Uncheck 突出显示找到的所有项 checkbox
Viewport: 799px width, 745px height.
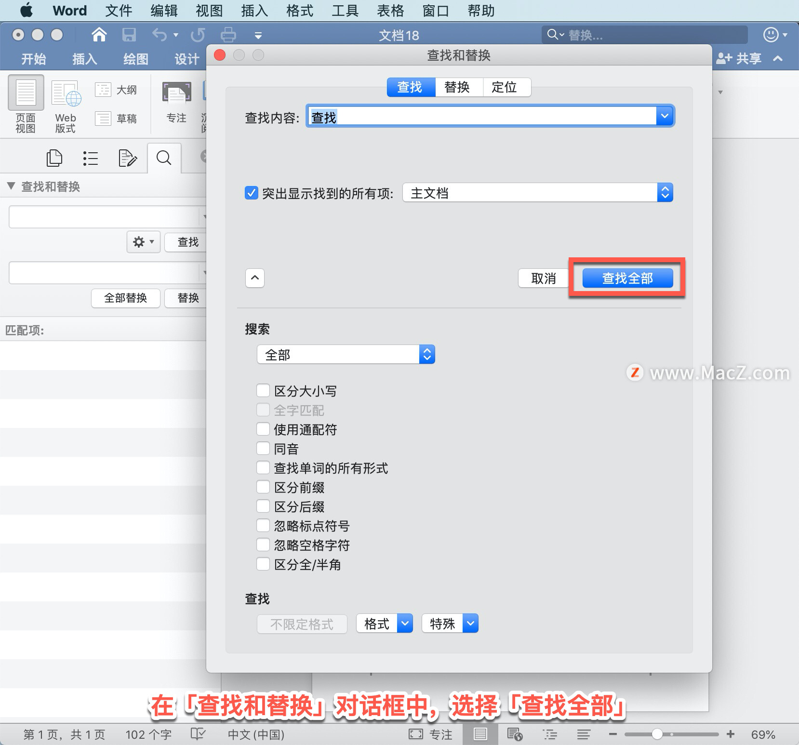point(252,193)
